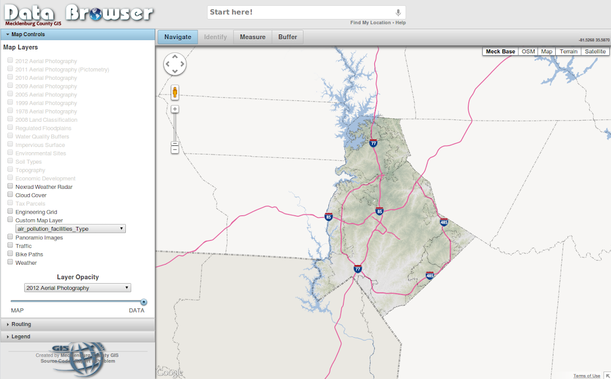Viewport: 611px width, 379px height.
Task: Toggle the Topography layer checkbox
Action: click(x=10, y=169)
